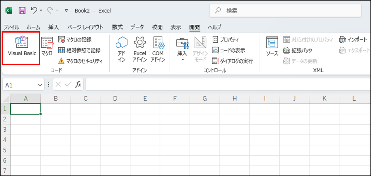The height and width of the screenshot is (176, 371).
Task: Click the Name Box showing A1
Action: (x=20, y=85)
